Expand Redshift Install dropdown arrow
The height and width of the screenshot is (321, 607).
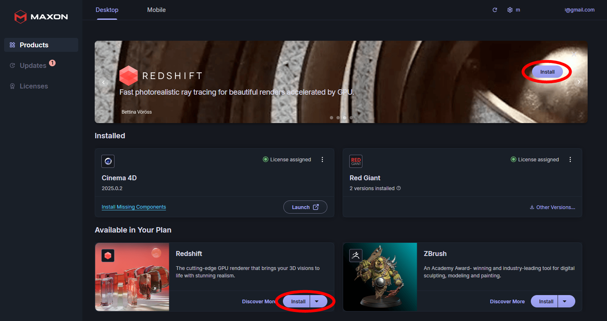click(x=317, y=301)
